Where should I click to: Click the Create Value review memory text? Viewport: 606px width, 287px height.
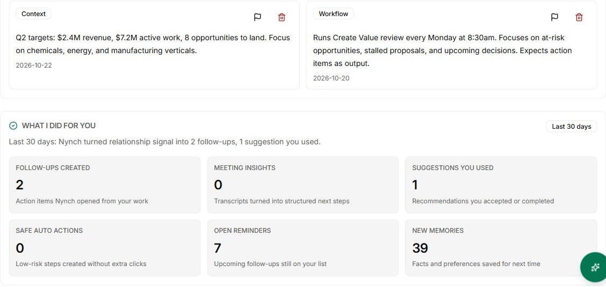coord(443,50)
